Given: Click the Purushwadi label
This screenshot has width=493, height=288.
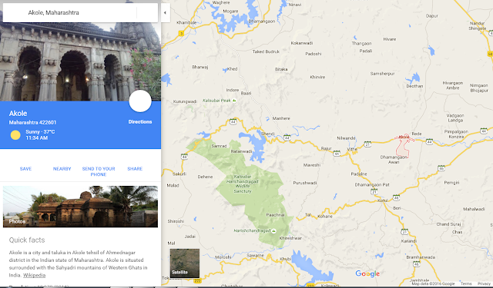Looking at the screenshot, I should (x=305, y=183).
